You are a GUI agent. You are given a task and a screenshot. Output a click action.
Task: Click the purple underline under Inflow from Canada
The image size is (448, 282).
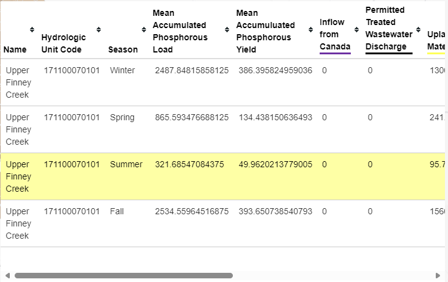[335, 54]
